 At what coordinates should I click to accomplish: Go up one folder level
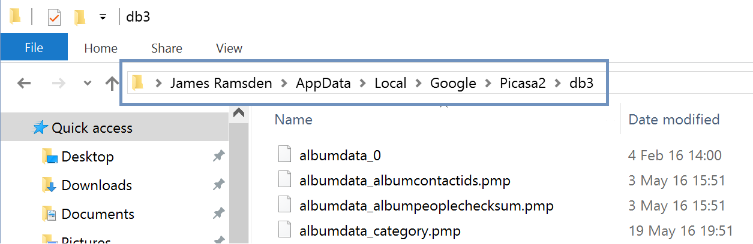coord(112,83)
